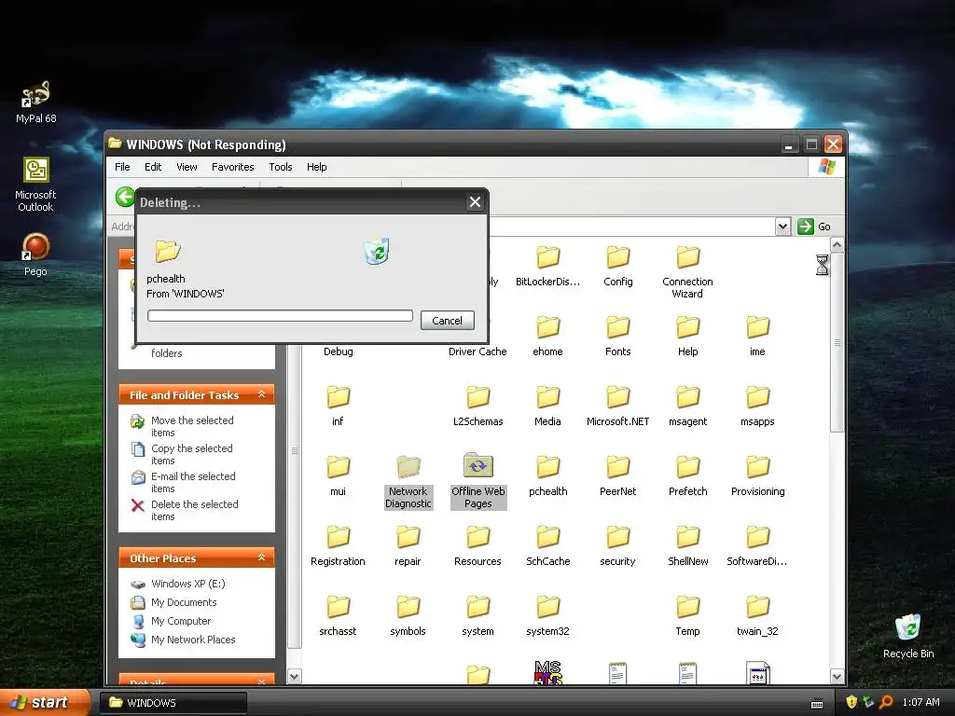Select the system32 folder

tap(547, 616)
